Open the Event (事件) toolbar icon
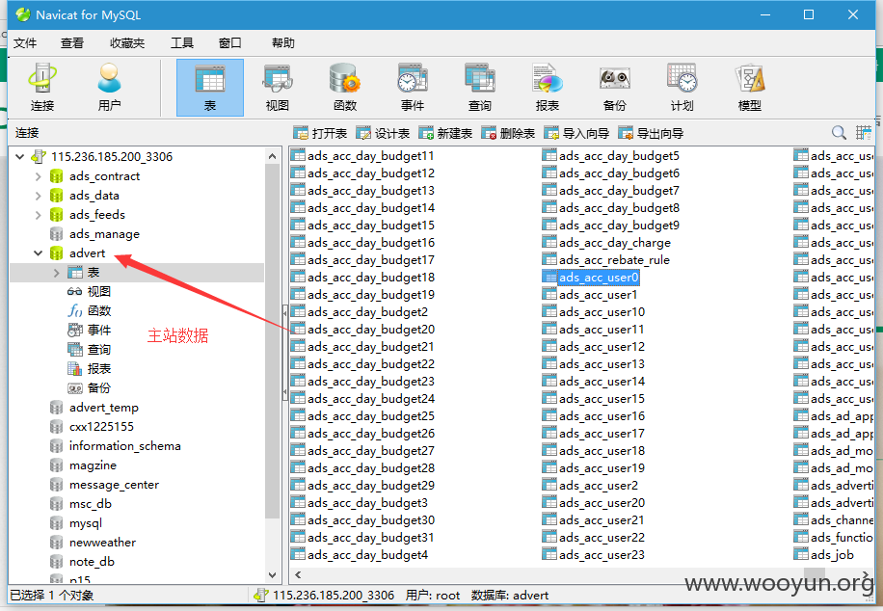Screen dimensions: 883x611 coord(413,88)
